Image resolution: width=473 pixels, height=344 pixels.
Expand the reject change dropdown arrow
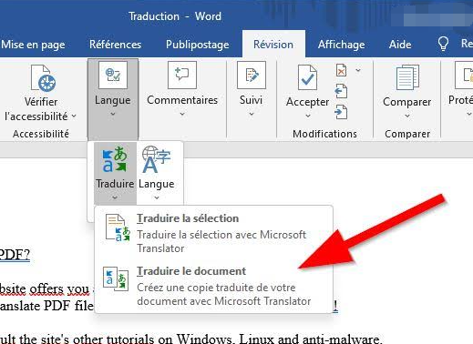(358, 70)
